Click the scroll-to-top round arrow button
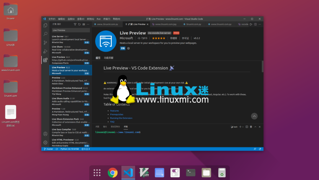Image resolution: width=319 pixels, height=180 pixels. coord(254,116)
